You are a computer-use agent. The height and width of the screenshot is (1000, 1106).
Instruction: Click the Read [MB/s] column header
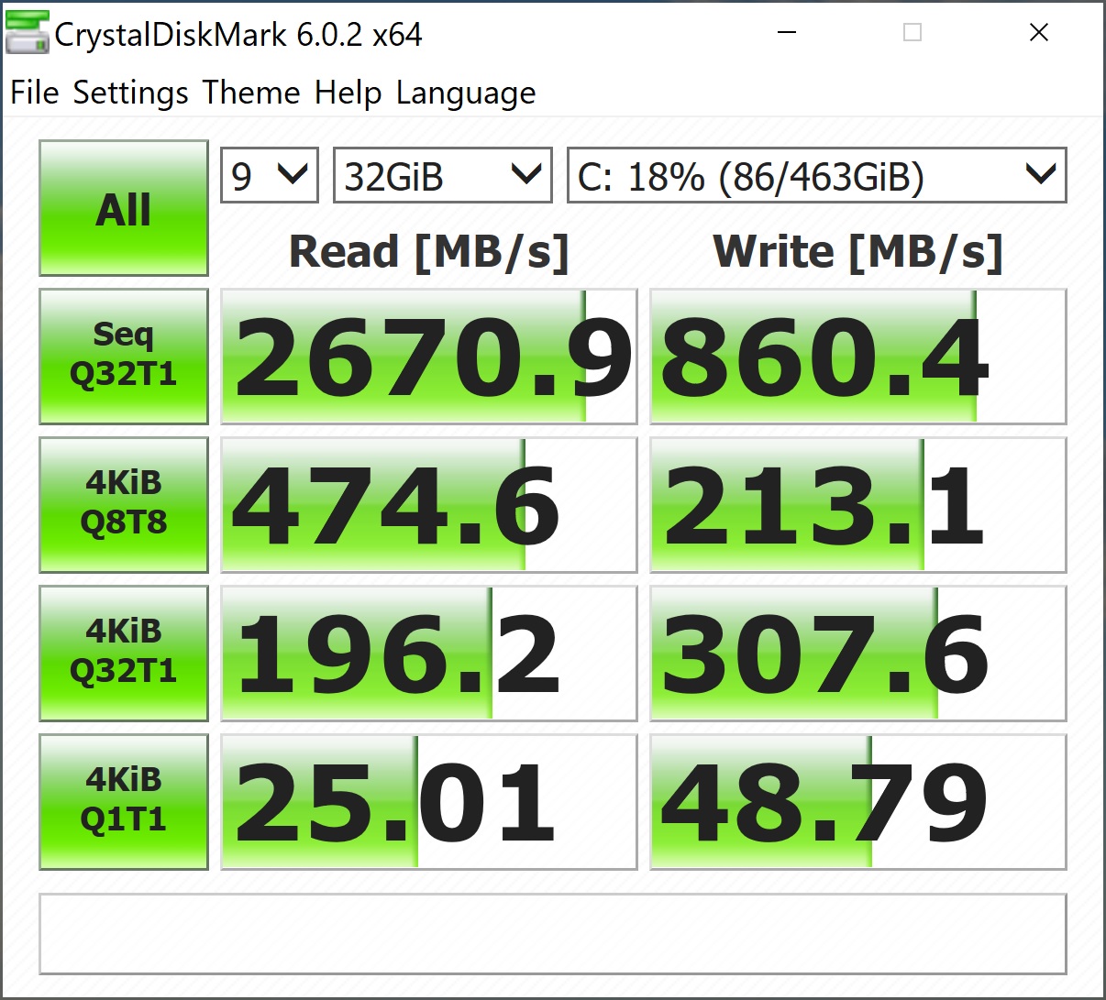coord(429,252)
